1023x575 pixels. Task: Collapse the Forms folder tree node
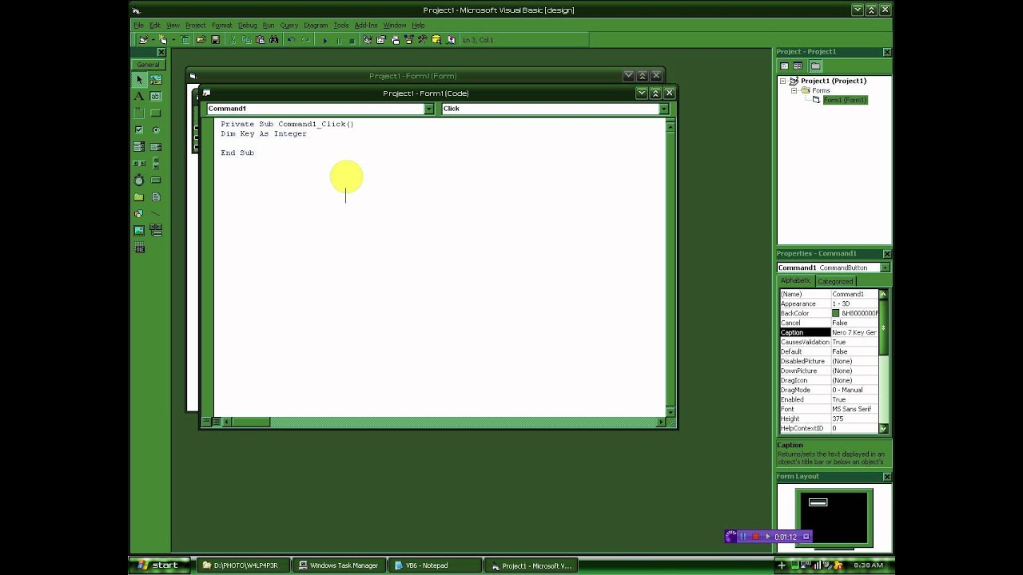794,91
